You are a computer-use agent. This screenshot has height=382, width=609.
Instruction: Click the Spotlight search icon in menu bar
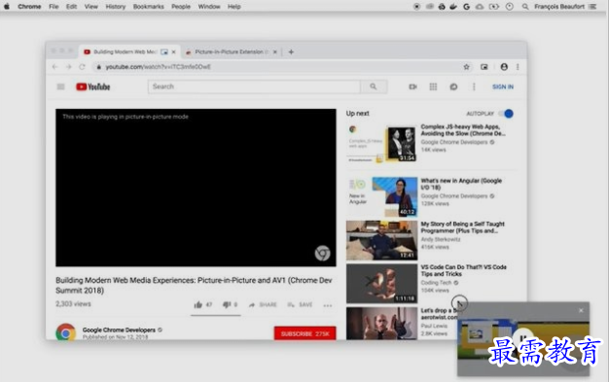tap(525, 7)
